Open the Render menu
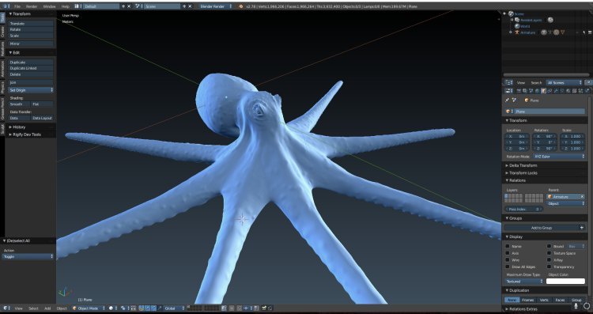 (32, 6)
